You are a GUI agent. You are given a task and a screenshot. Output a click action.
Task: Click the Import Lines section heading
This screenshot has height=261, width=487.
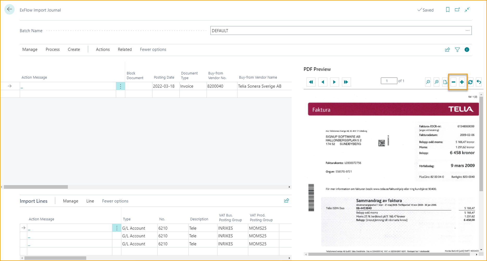34,201
